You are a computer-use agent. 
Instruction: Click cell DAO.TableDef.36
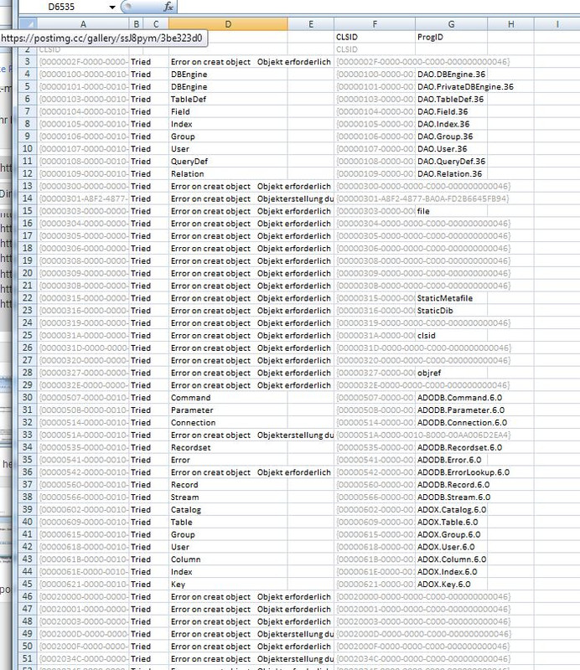tap(451, 99)
